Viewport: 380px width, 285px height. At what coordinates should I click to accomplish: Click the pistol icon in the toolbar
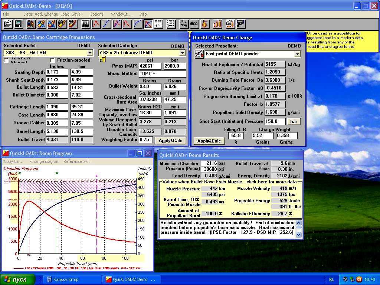[240, 24]
